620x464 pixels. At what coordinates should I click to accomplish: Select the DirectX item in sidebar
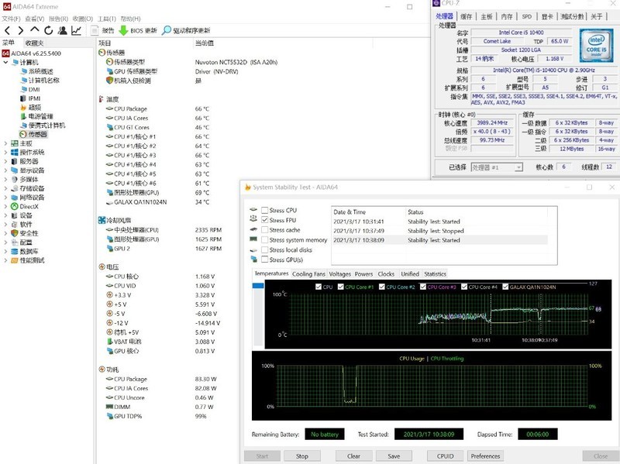click(29, 206)
